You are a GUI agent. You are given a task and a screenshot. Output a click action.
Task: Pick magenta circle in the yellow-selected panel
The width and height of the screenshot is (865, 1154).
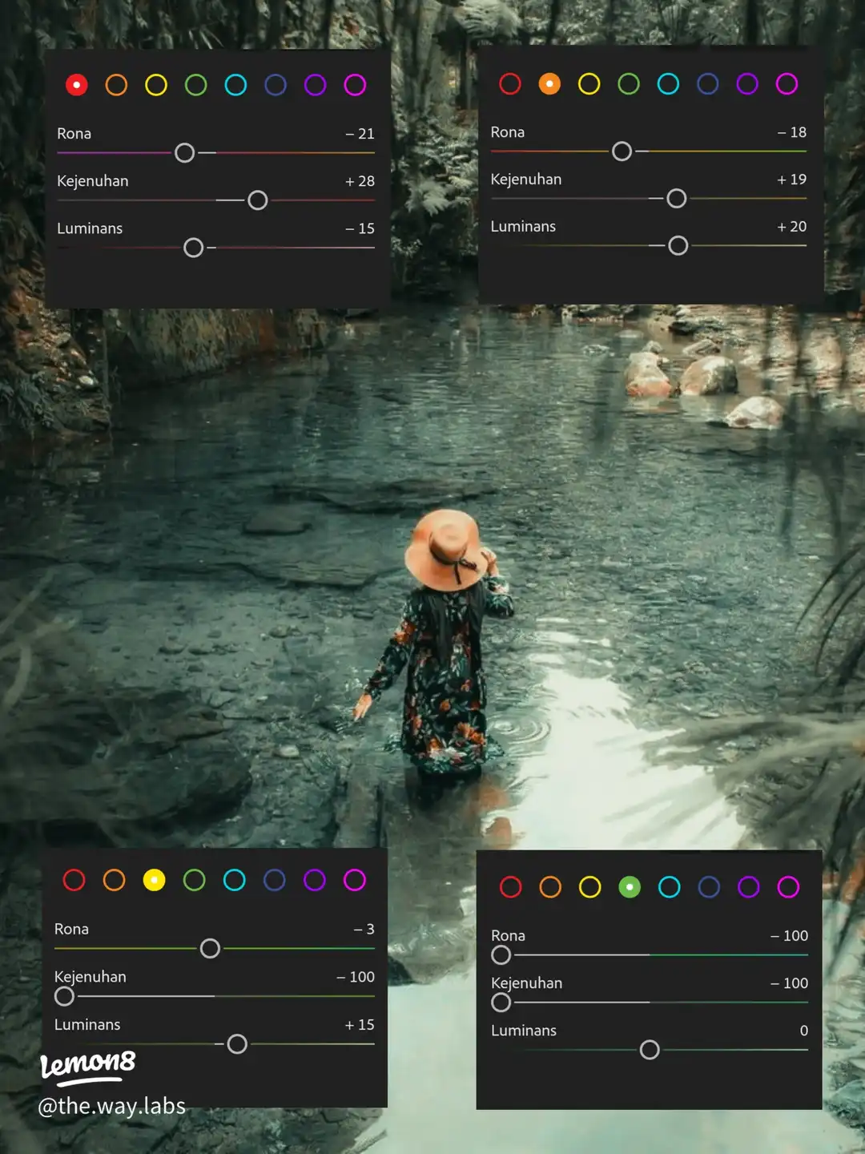coord(354,880)
